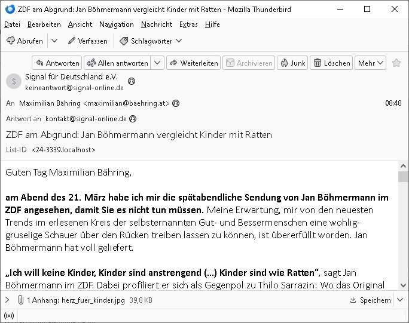This screenshot has height=323, width=409.
Task: Click sender name Signal für Deutschland e.V.
Action: pos(72,76)
